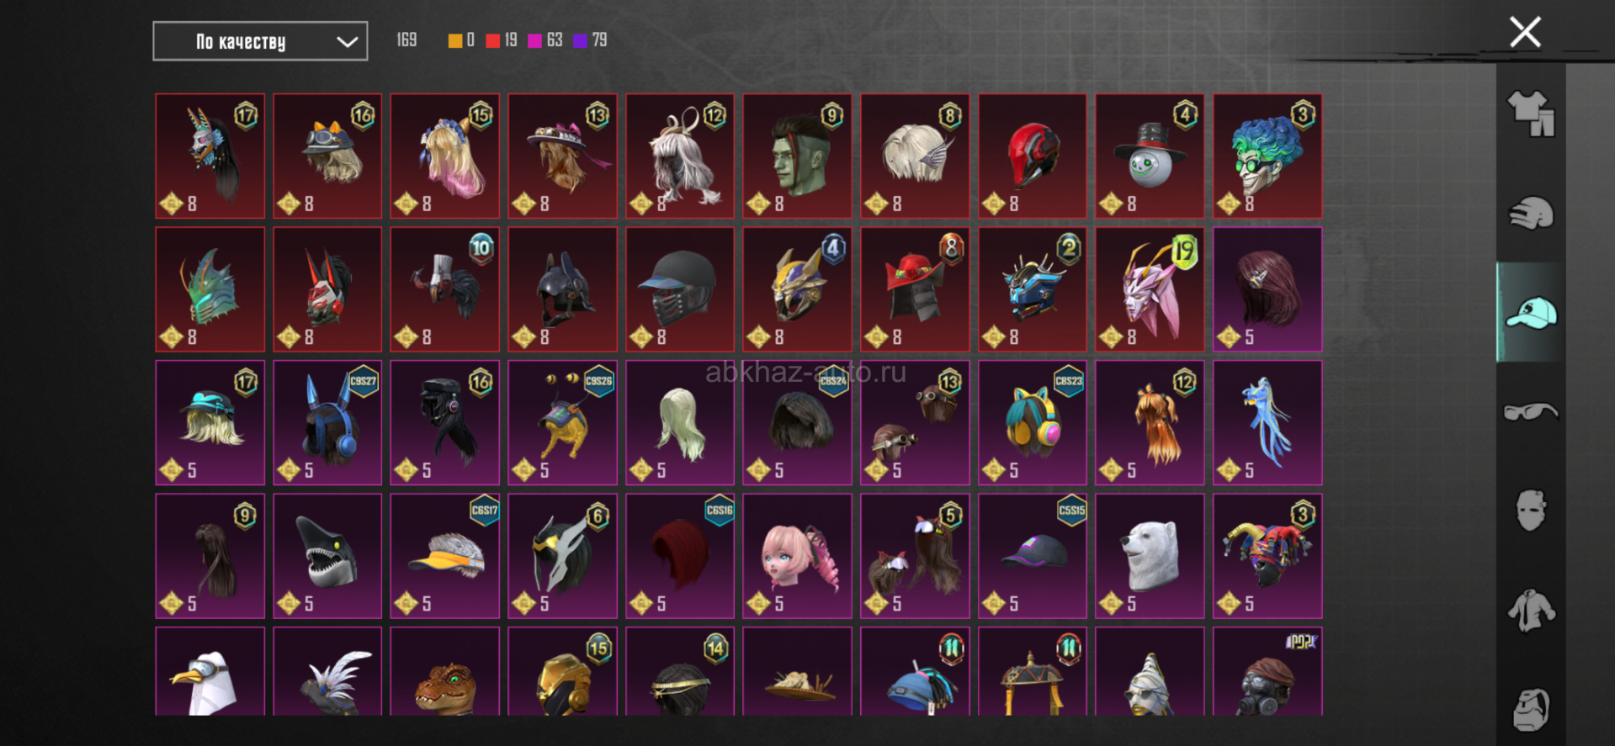This screenshot has height=746, width=1615.
Task: Select the cap headwear category
Action: click(x=1531, y=313)
